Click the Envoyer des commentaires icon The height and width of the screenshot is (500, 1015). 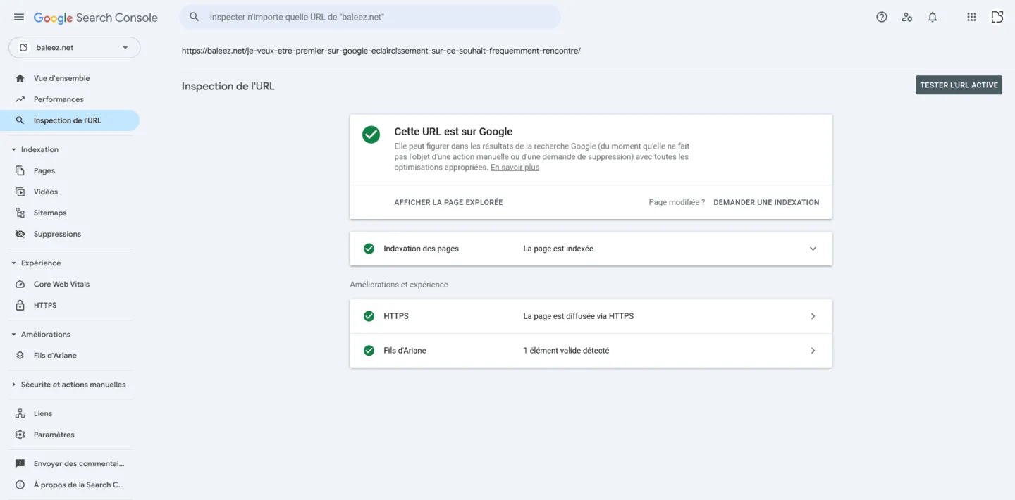tap(20, 463)
